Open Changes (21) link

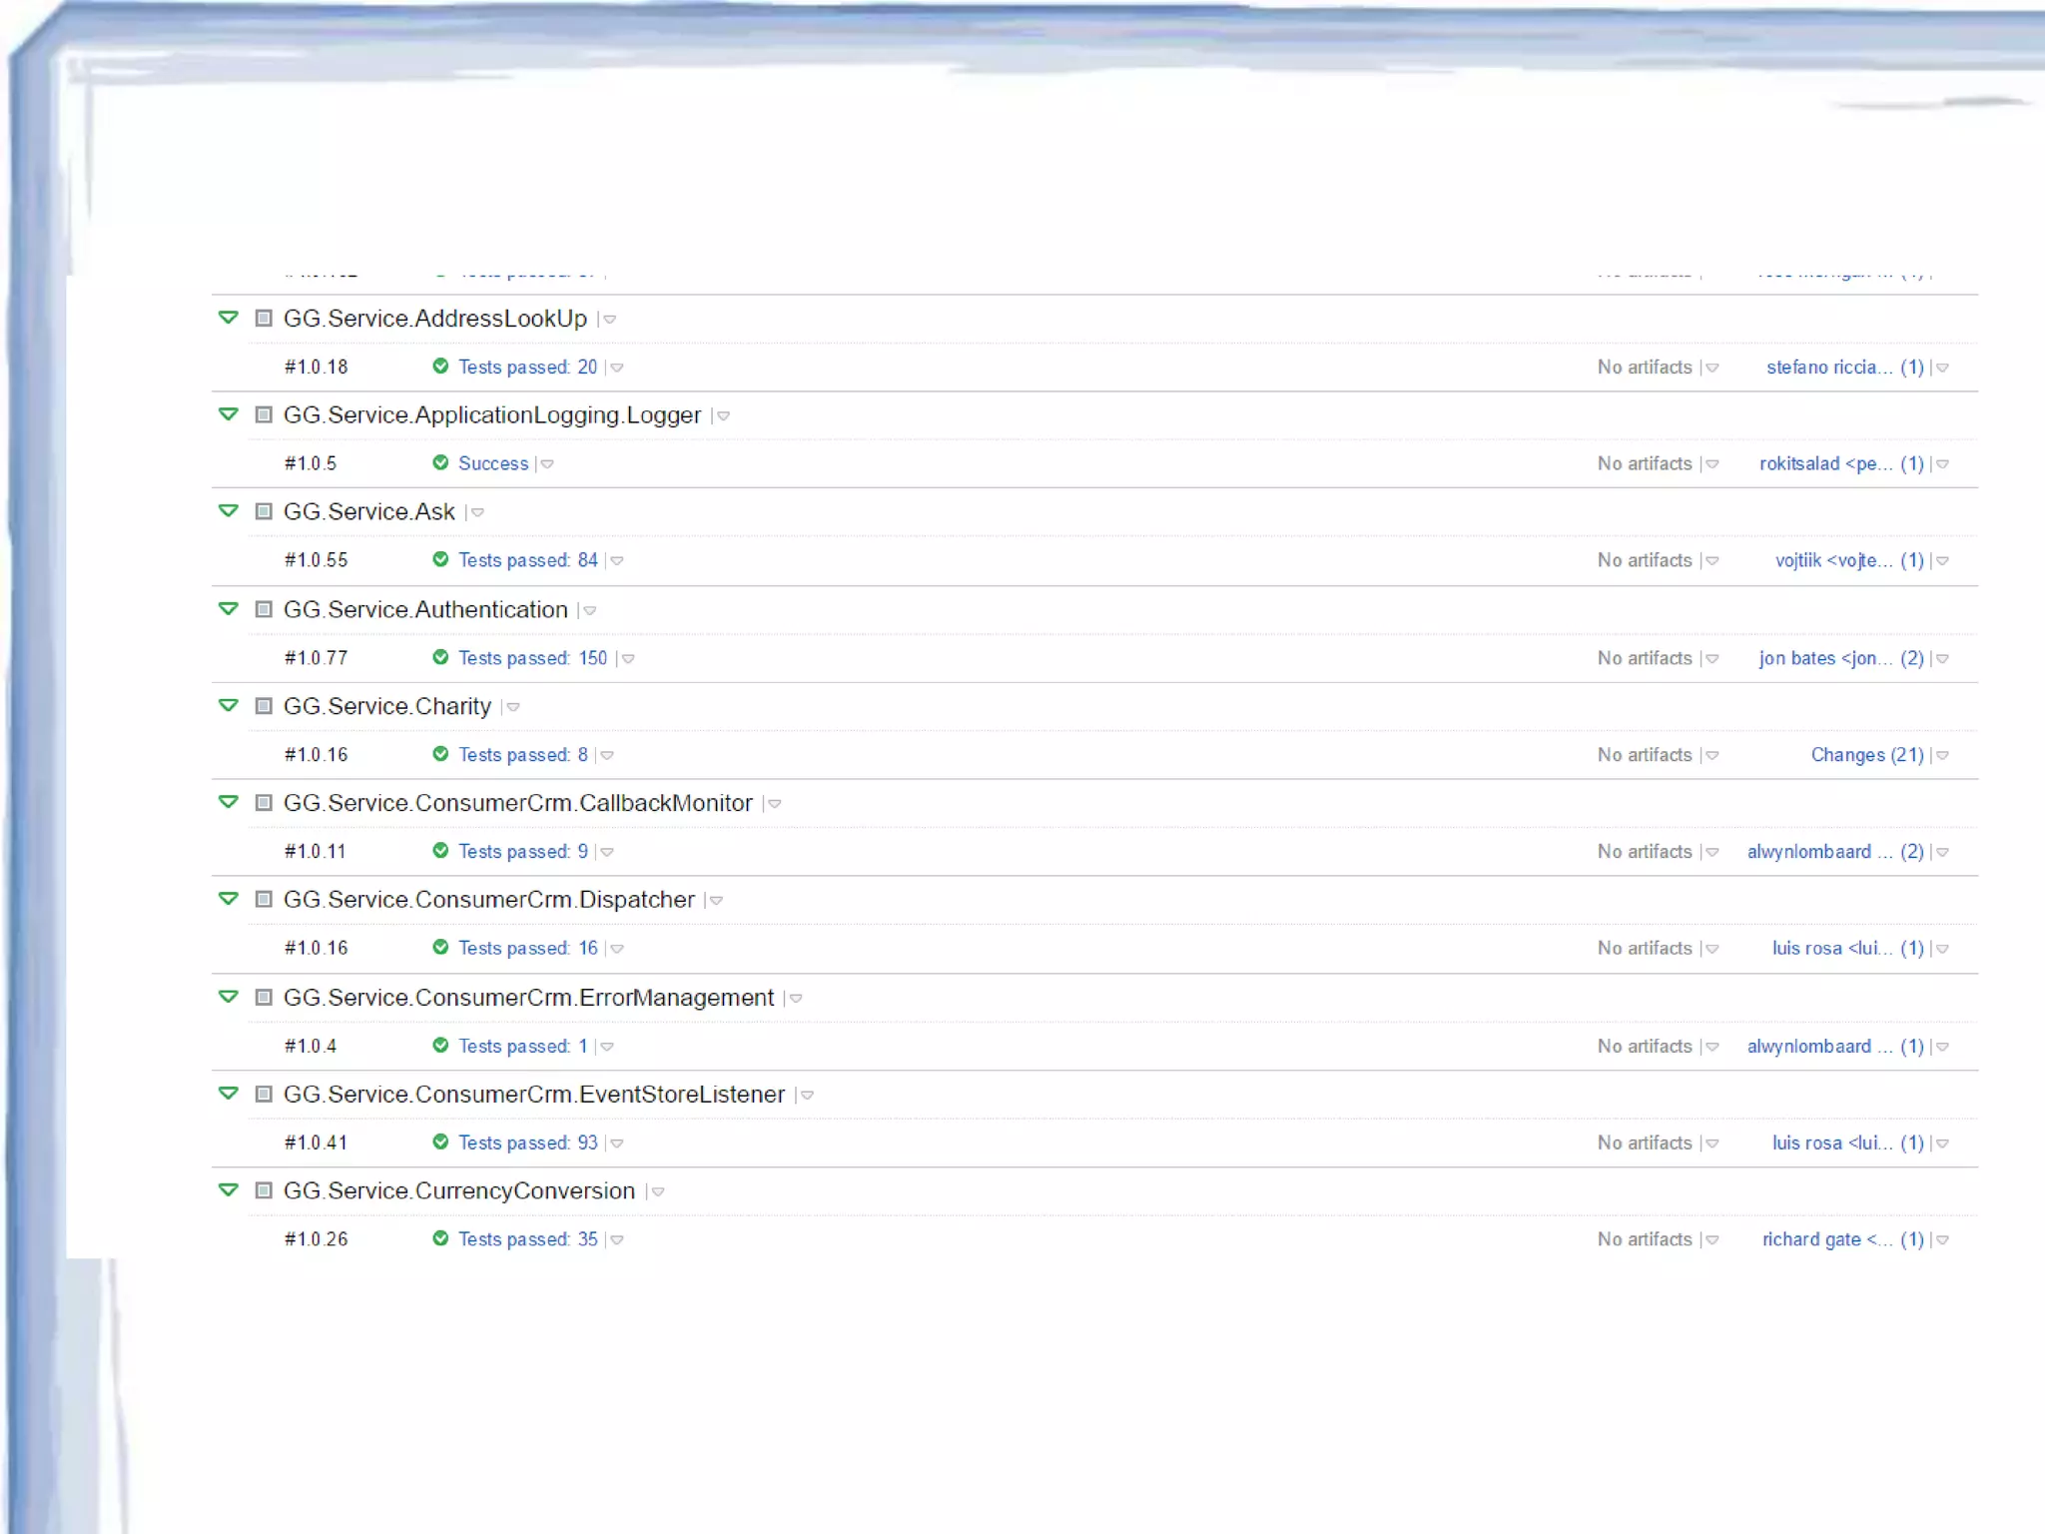point(1866,755)
